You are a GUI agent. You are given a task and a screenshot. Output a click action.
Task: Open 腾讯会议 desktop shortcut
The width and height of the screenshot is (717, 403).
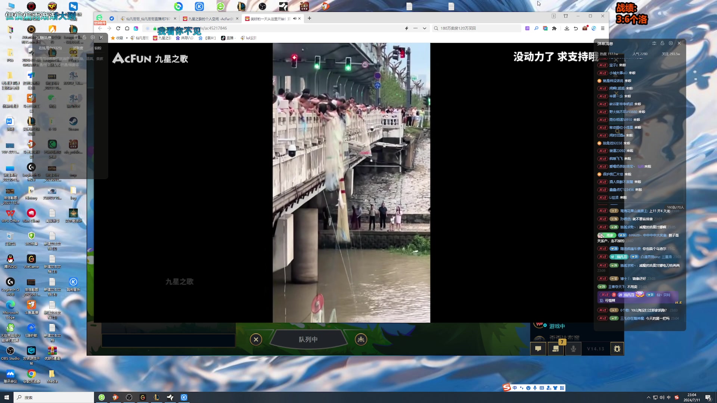coord(10,376)
